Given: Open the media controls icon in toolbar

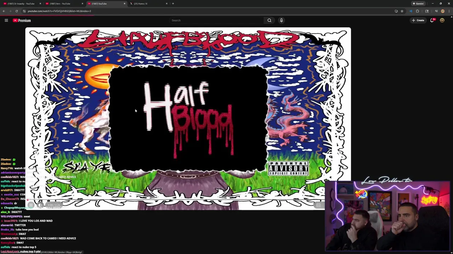Looking at the screenshot, I should point(436,11).
